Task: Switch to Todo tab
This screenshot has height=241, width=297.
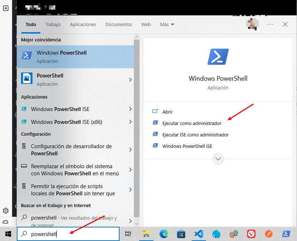Action: click(x=31, y=24)
